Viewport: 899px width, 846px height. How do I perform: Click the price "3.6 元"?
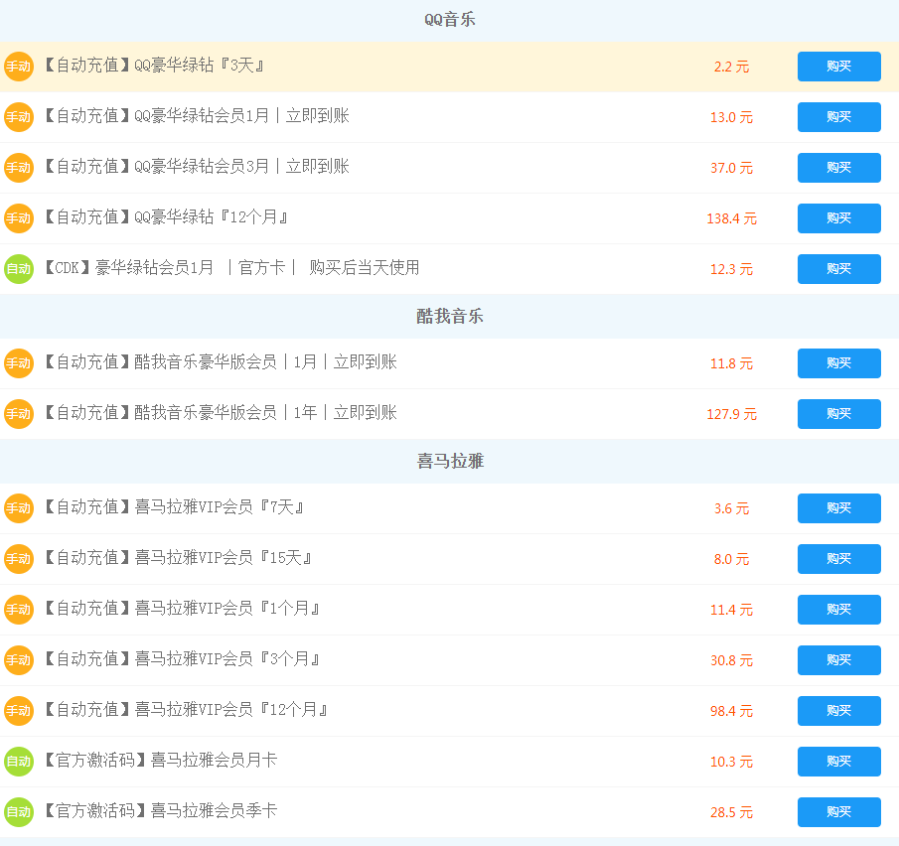(731, 509)
